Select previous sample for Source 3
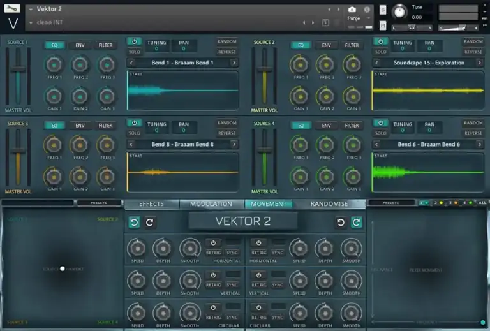 (131, 145)
